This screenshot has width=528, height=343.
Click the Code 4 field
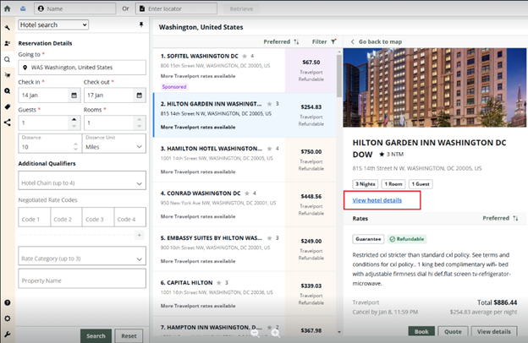130,217
